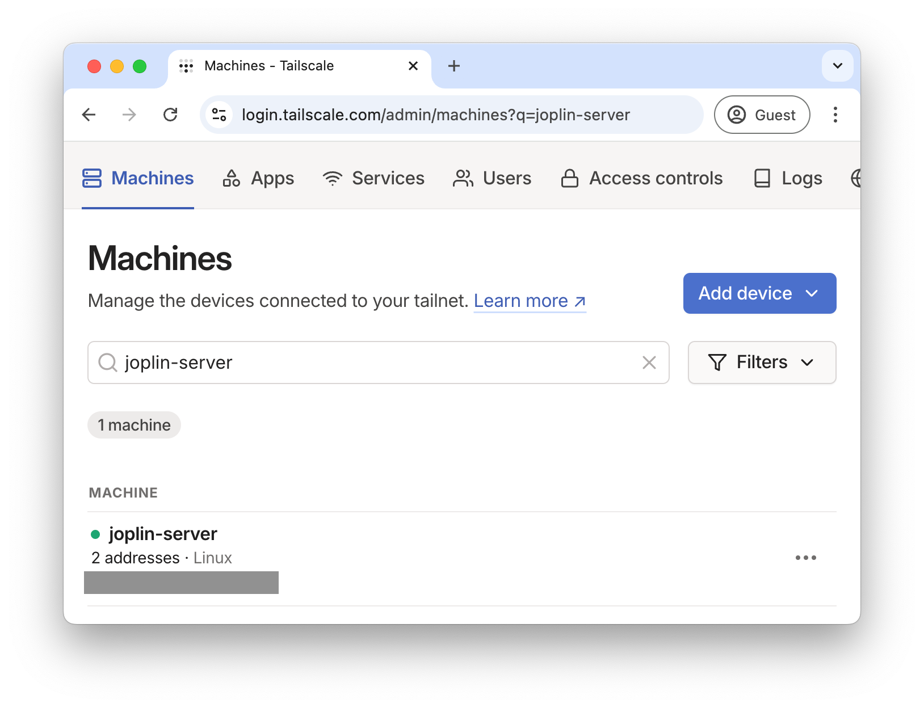Go to the Services tab
Viewport: 924px width, 708px height.
[373, 178]
